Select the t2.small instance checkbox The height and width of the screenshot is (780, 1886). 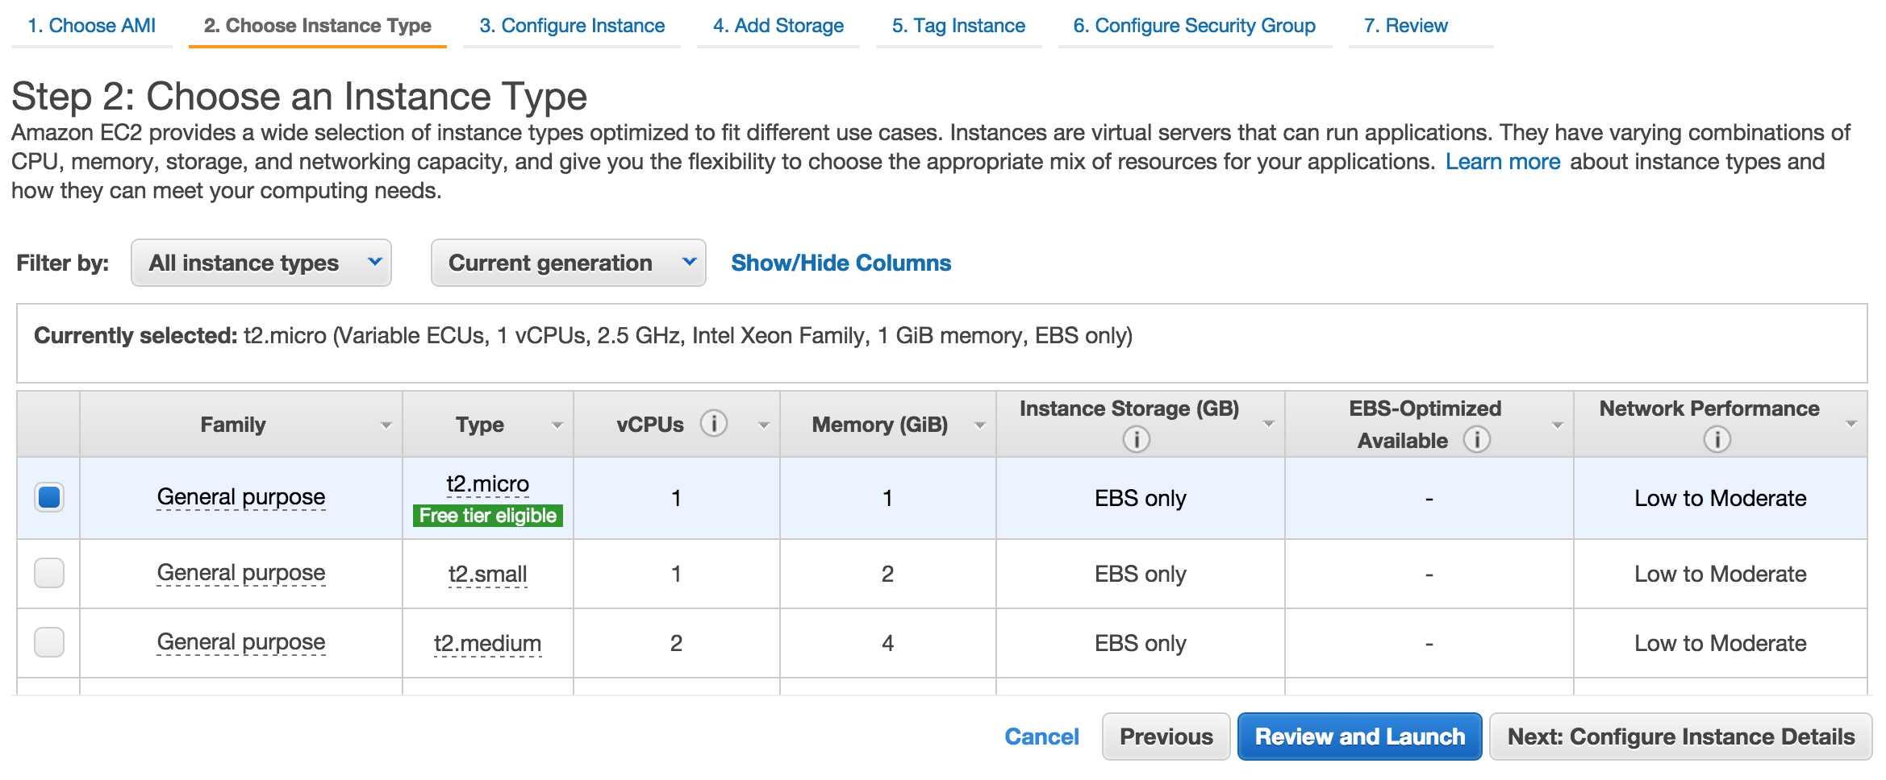tap(49, 573)
